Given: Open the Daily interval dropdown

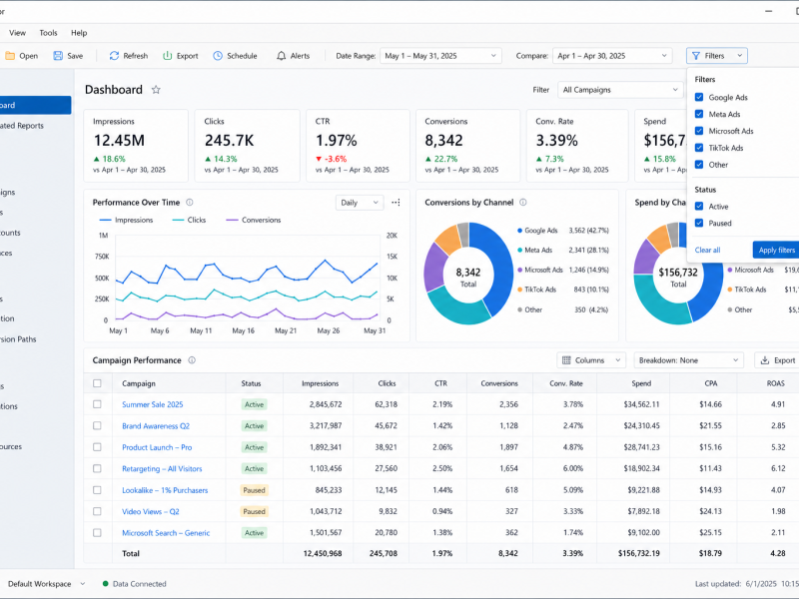Looking at the screenshot, I should [360, 203].
